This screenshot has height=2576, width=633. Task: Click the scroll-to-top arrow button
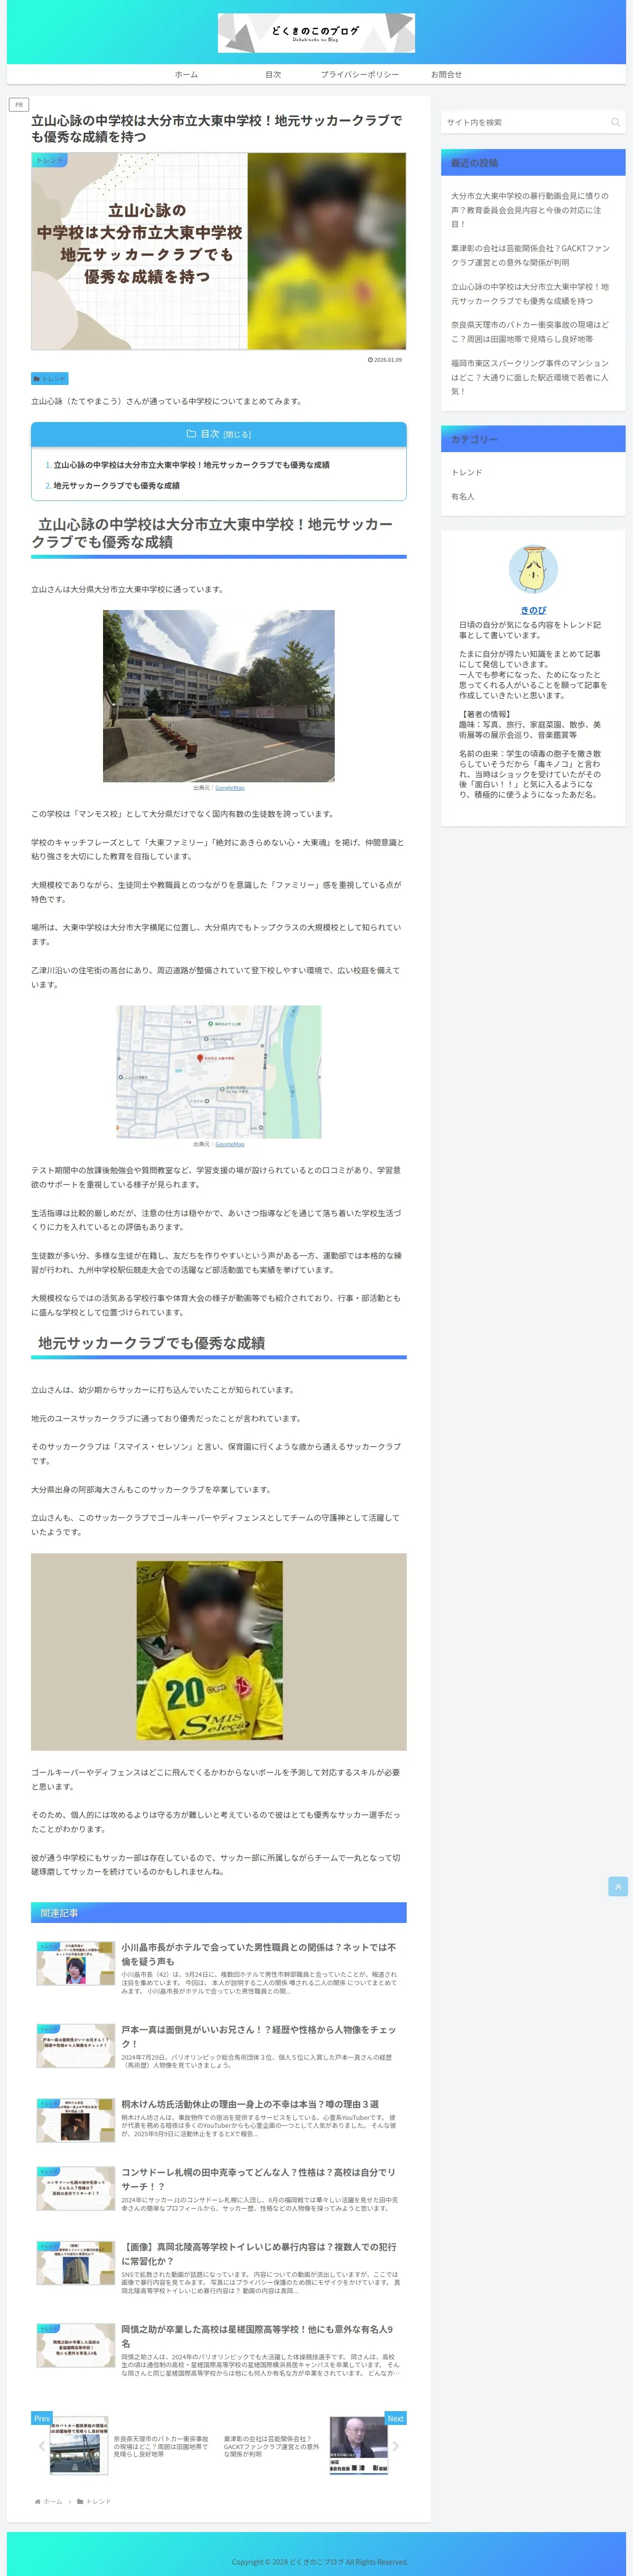618,1886
